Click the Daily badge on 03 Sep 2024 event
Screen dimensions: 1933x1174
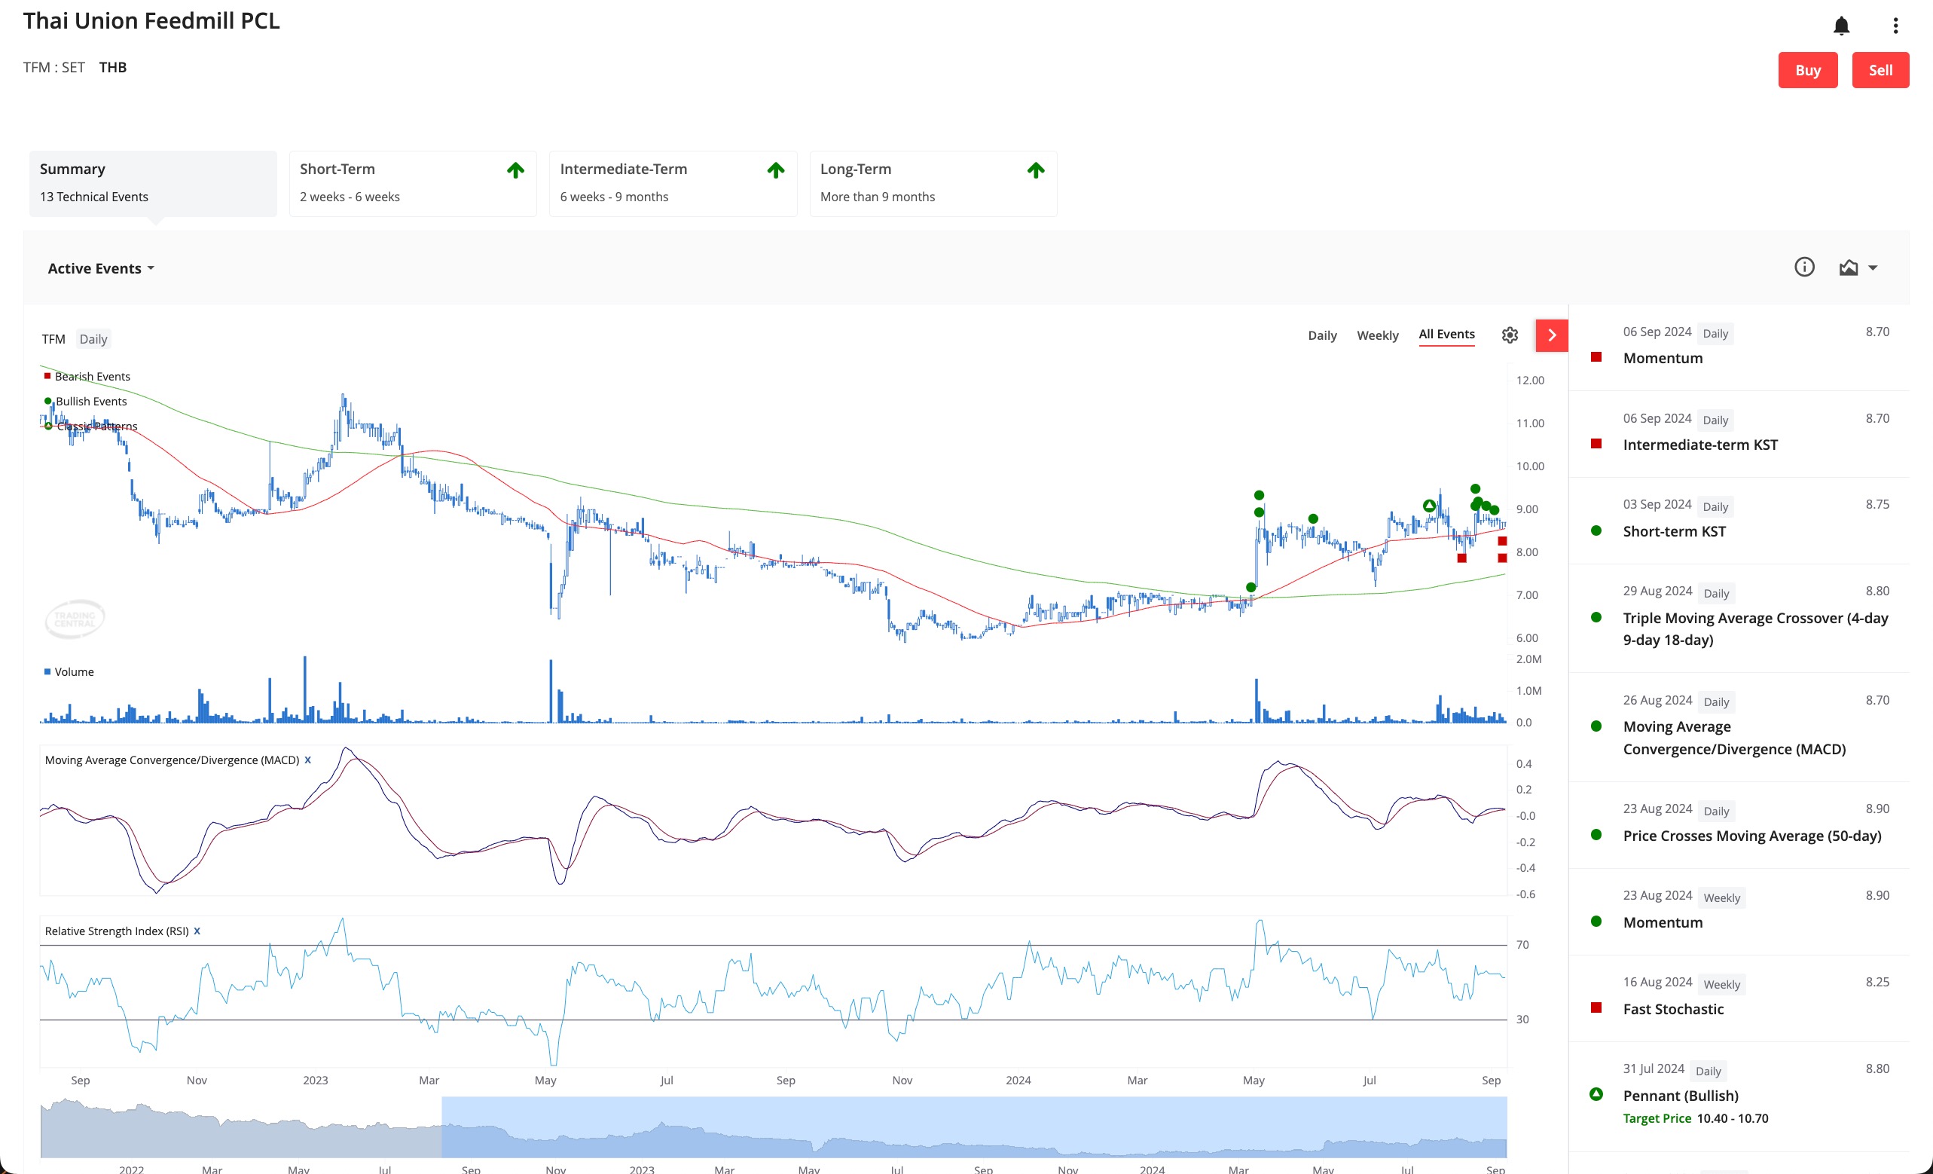click(1715, 506)
